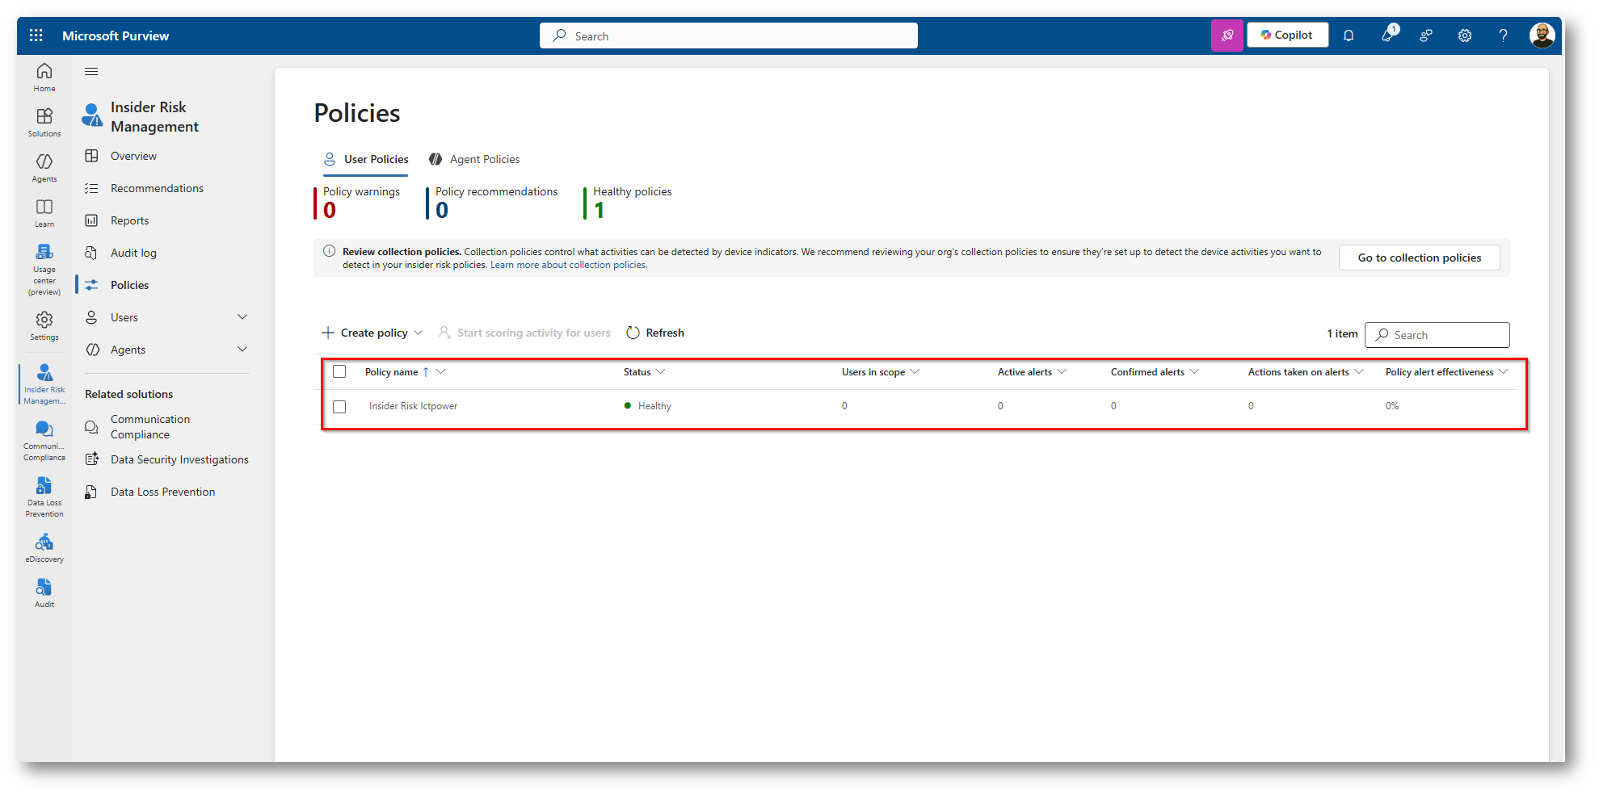
Task: Open Policy alert effectiveness column menu
Action: click(1503, 372)
